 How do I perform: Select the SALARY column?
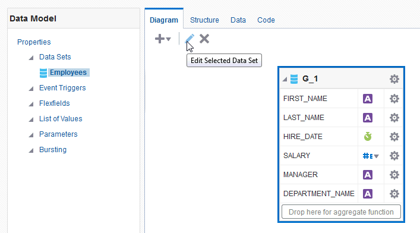pyautogui.click(x=296, y=156)
